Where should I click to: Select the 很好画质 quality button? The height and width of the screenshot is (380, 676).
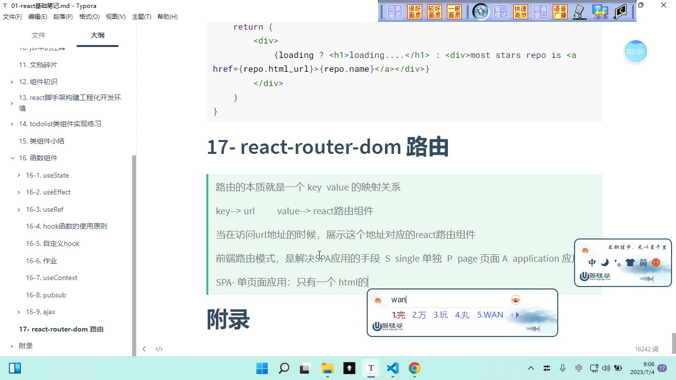coord(415,12)
